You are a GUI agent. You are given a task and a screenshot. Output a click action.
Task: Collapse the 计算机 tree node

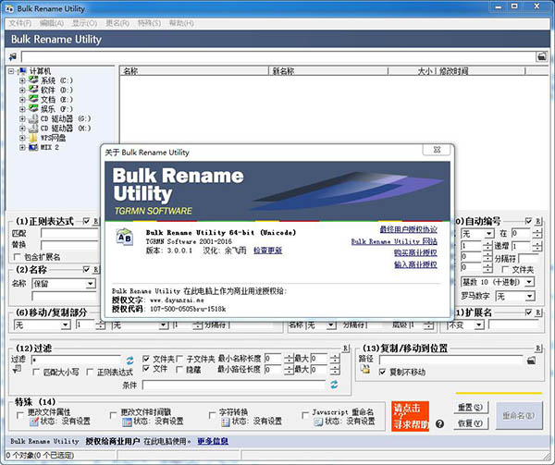[x=11, y=71]
